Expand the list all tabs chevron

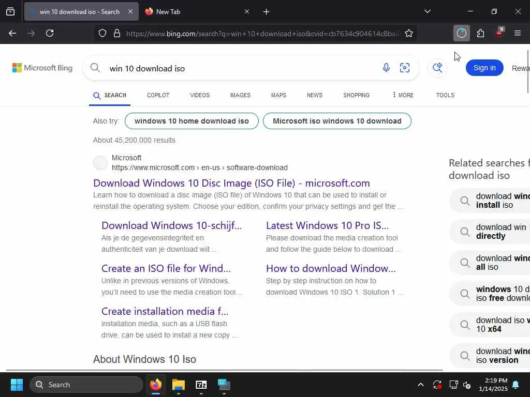pos(427,11)
